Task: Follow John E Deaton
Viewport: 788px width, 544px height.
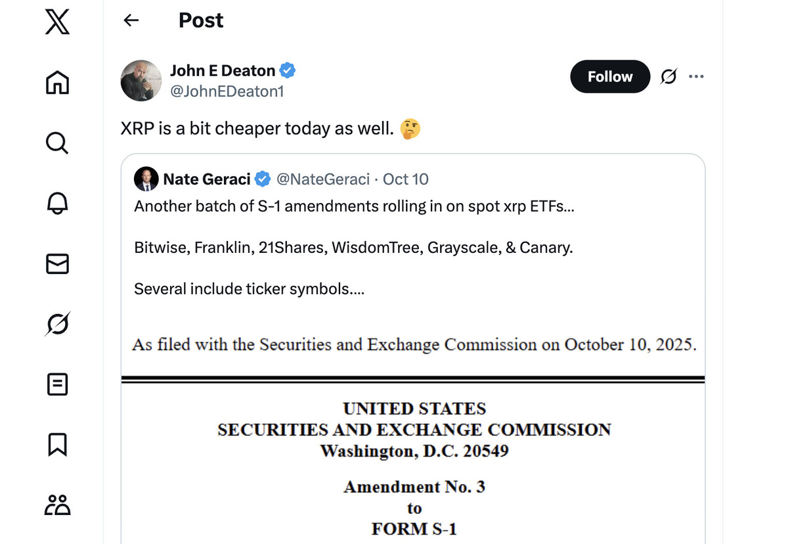Action: click(x=609, y=77)
